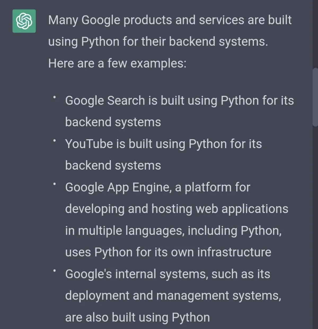Click the text "Here are a few examples:"

click(117, 63)
